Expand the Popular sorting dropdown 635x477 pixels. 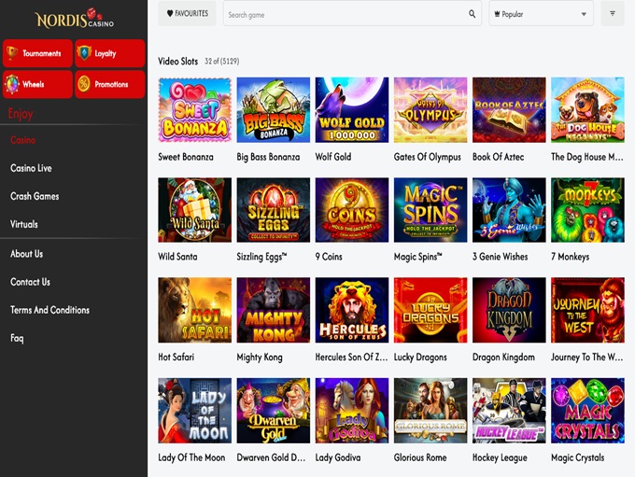point(541,14)
